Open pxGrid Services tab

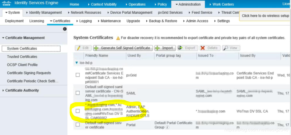pos(170,13)
